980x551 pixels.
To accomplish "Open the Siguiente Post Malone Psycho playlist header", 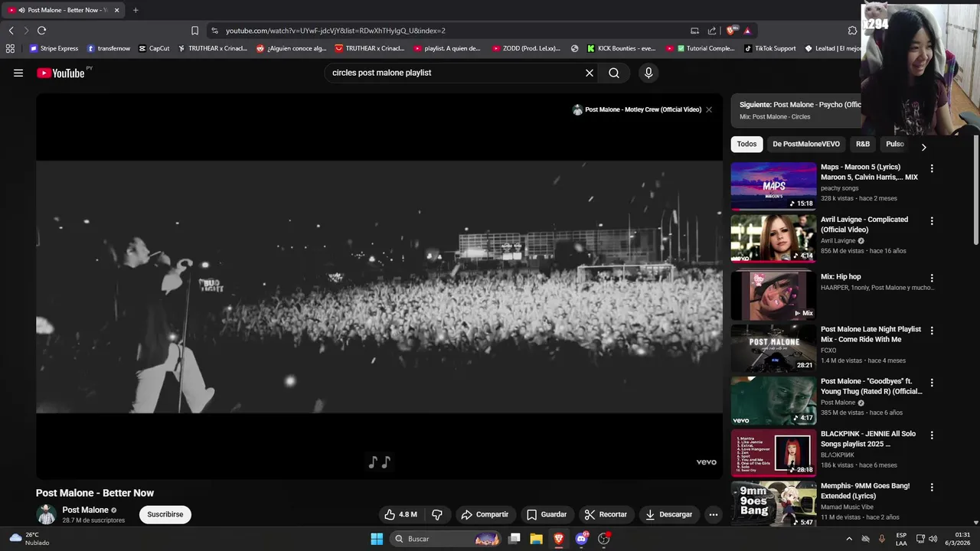I will (x=796, y=110).
